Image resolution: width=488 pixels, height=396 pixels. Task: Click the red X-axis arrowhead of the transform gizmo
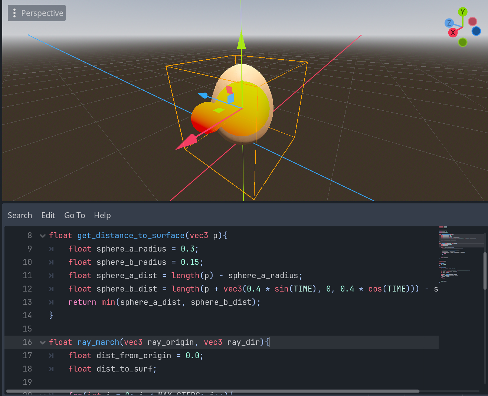(x=187, y=142)
